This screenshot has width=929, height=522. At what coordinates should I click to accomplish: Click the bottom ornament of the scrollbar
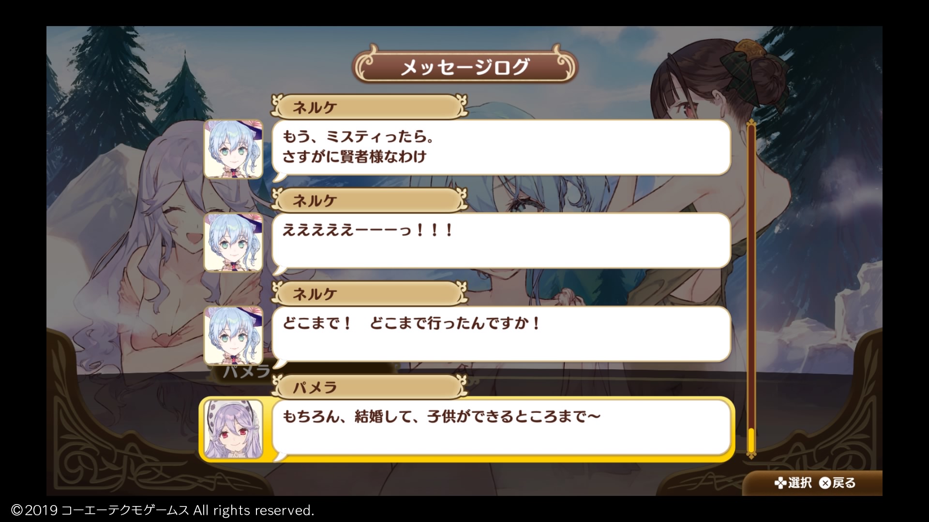tap(751, 455)
